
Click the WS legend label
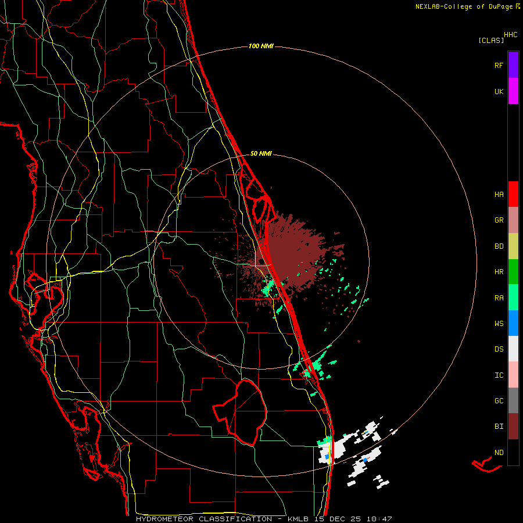(499, 323)
